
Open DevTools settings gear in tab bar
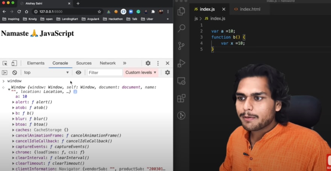point(148,63)
